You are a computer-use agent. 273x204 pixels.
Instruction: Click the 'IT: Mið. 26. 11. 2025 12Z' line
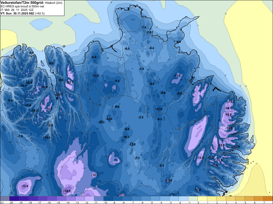[x=17, y=10]
